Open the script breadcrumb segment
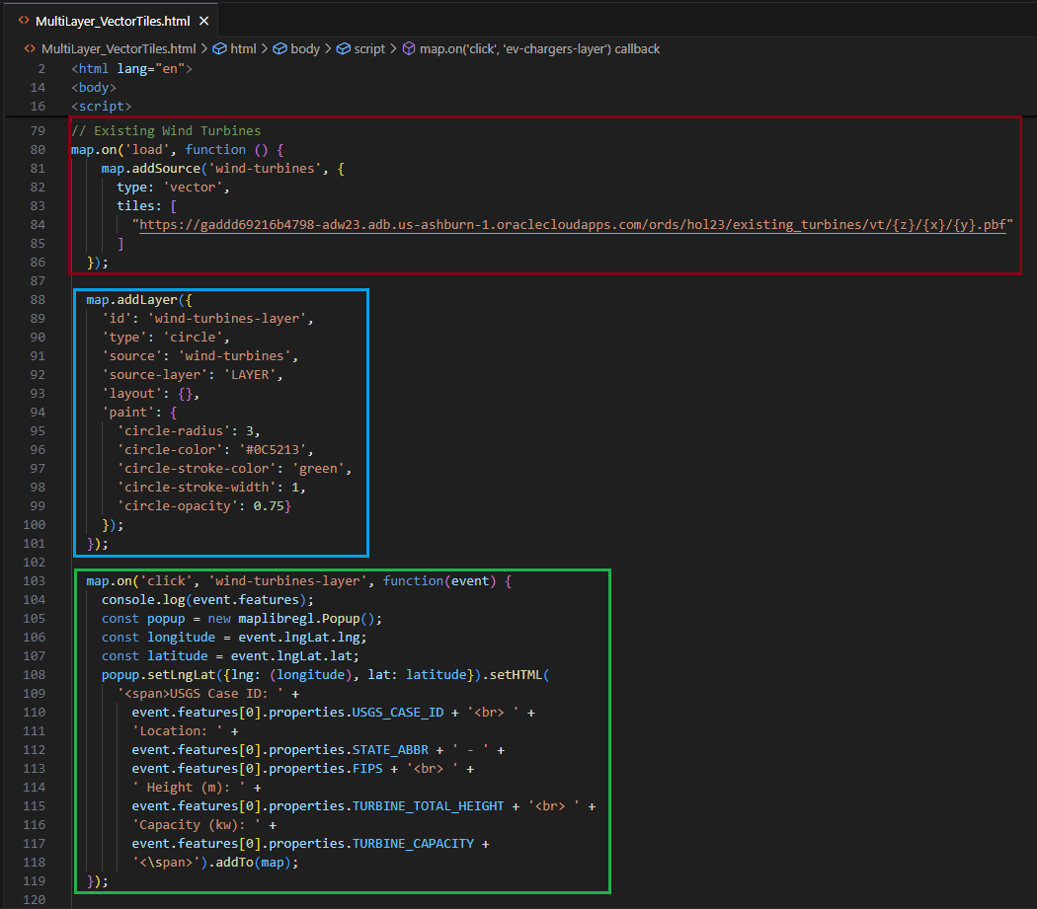The width and height of the screenshot is (1037, 909). 369,49
